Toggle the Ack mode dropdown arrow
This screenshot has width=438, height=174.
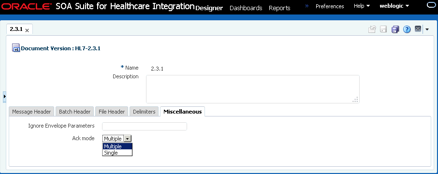click(127, 139)
